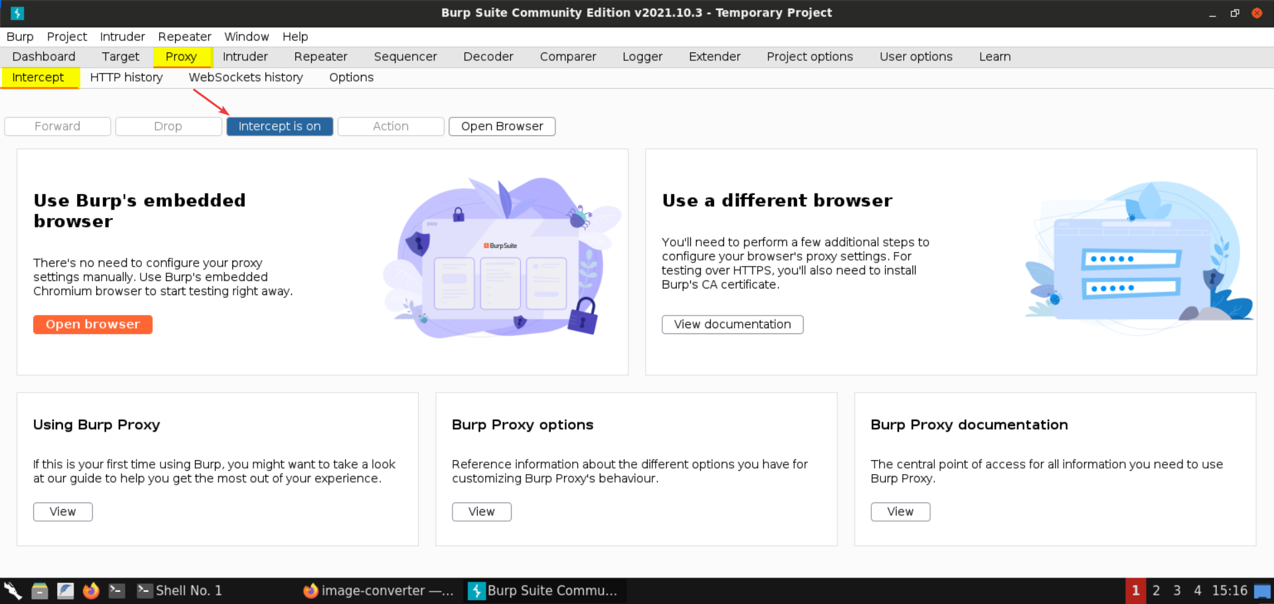Switch to the image-converter Firefox window
This screenshot has height=604, width=1274.
coord(378,590)
